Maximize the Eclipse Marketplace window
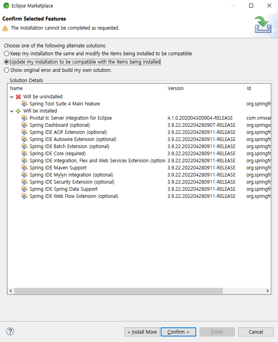Screen dimensions: 278x342 [251, 6]
